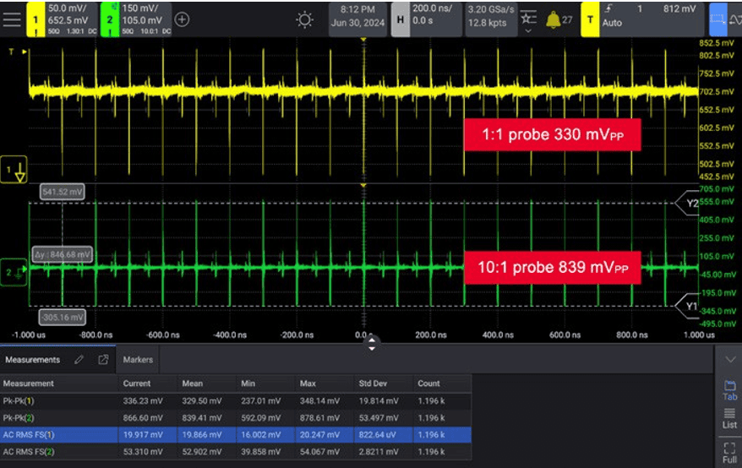Switch results panel to List view
742x468 pixels.
(x=728, y=419)
